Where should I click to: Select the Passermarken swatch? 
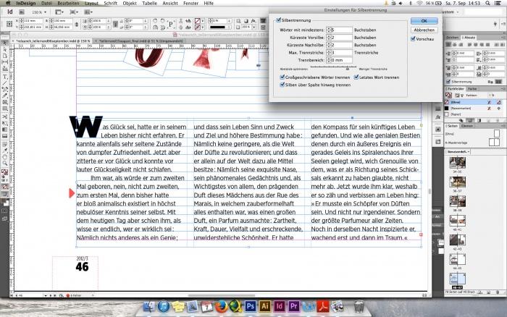pos(474,109)
